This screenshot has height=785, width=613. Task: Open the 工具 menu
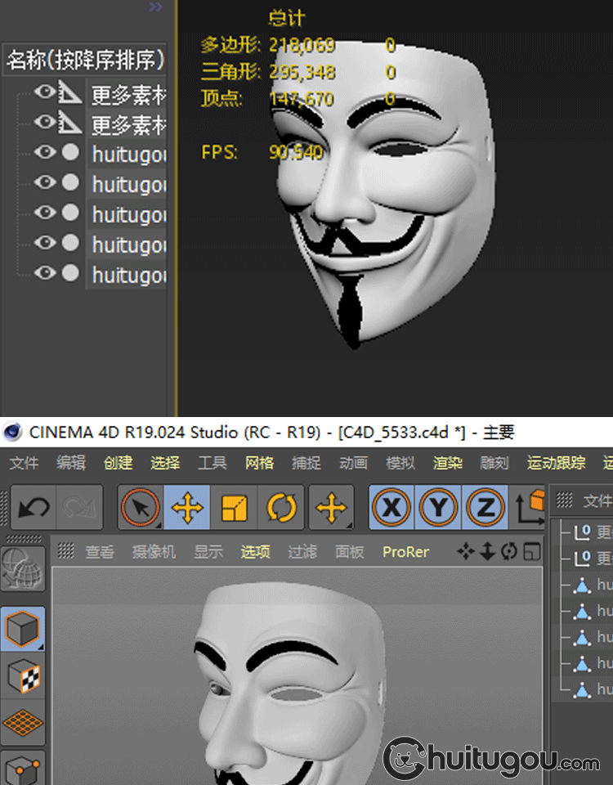(212, 463)
